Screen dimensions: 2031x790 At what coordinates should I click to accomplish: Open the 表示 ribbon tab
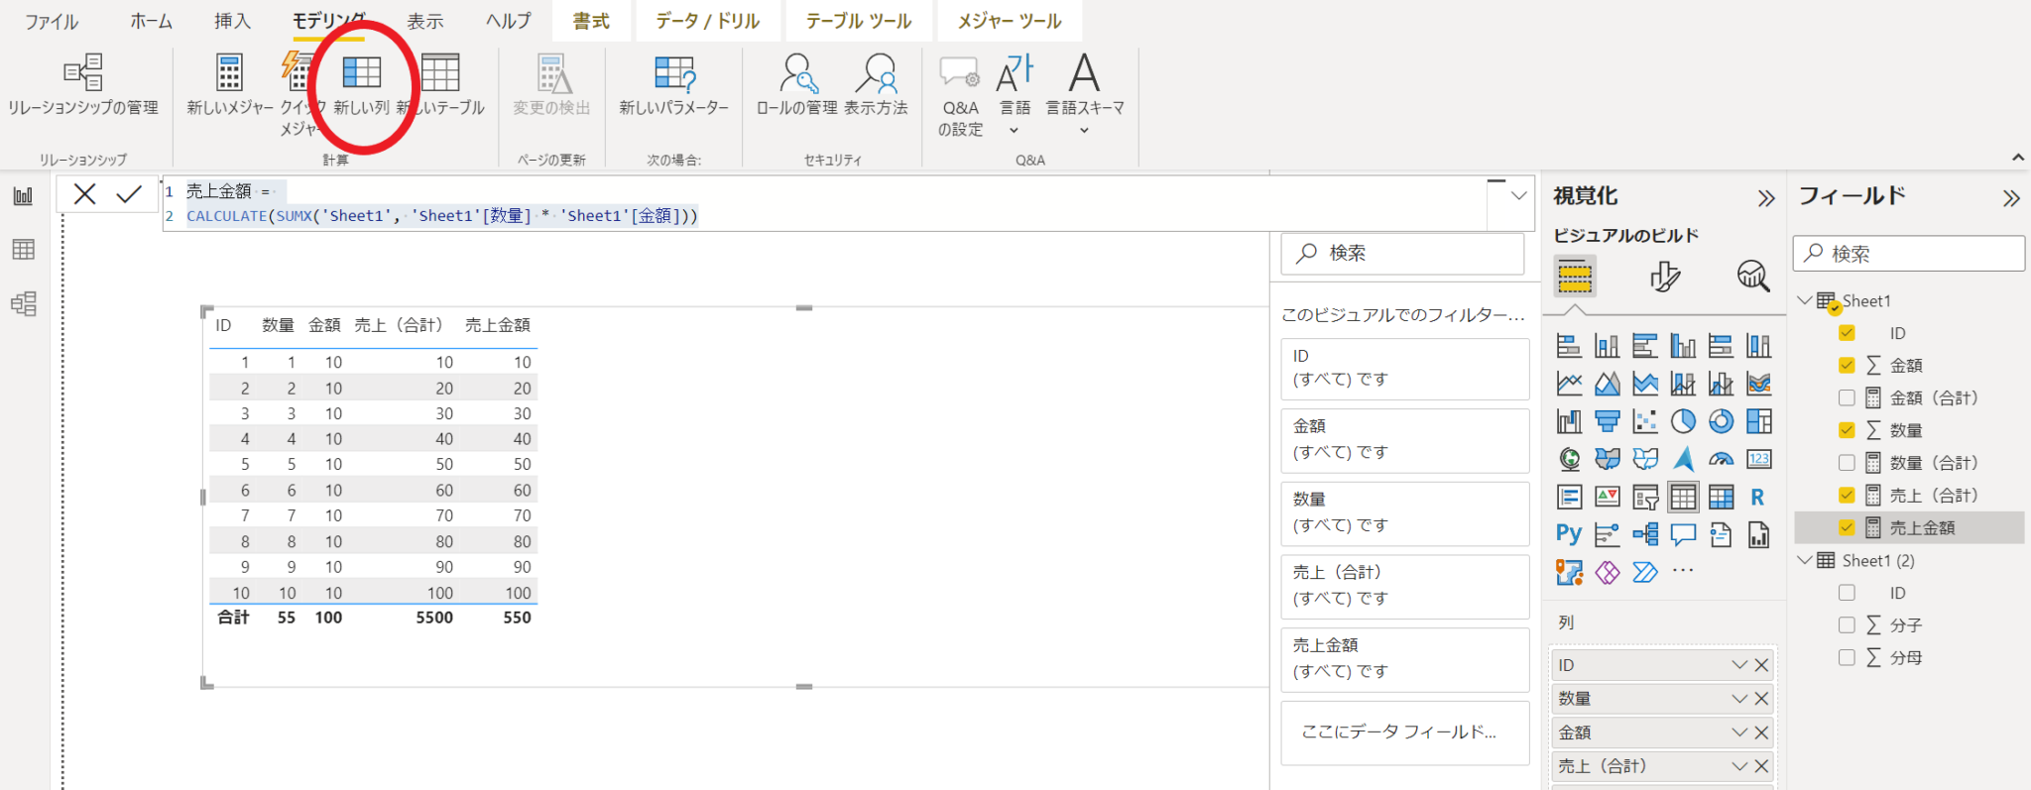424,21
